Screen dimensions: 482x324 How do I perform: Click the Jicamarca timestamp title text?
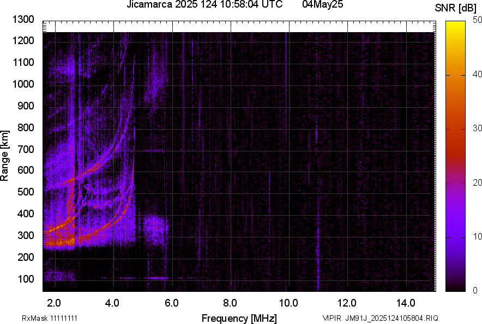coord(204,5)
